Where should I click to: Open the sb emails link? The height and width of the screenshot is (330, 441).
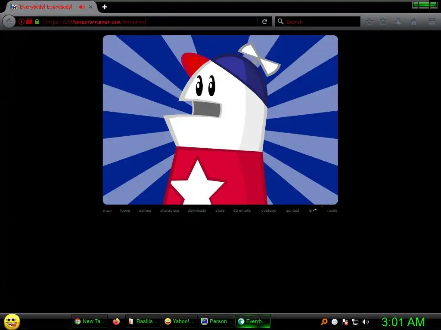[242, 211]
